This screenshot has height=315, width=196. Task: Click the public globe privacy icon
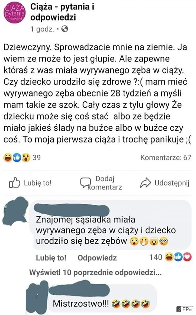(x=64, y=29)
